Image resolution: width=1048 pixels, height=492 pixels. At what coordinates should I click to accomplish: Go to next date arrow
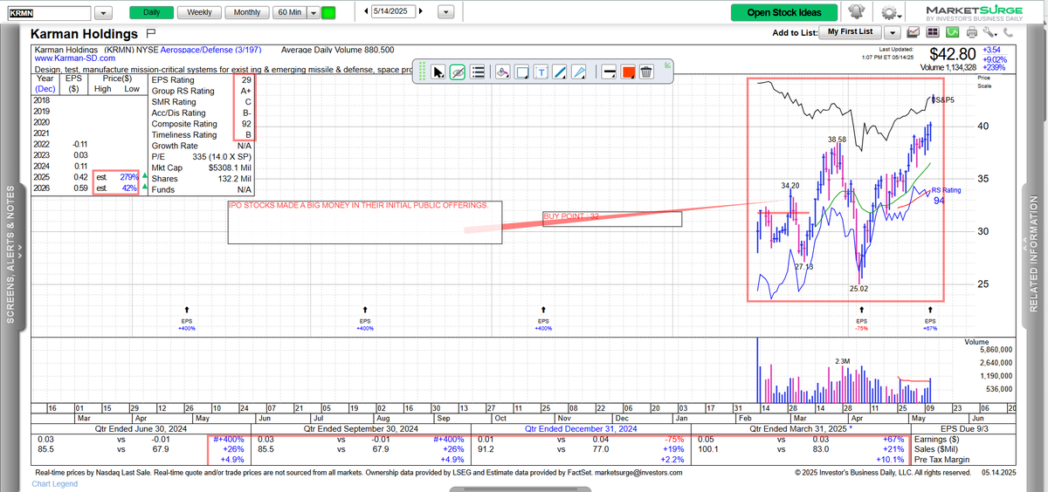point(421,13)
